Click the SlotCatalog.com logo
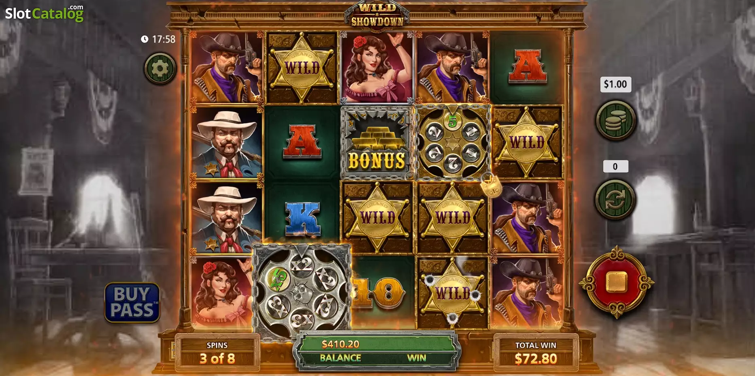Image resolution: width=755 pixels, height=376 pixels. click(x=45, y=13)
